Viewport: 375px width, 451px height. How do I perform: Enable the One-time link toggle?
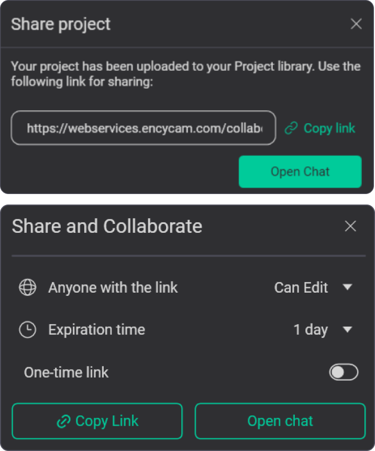[x=344, y=372]
